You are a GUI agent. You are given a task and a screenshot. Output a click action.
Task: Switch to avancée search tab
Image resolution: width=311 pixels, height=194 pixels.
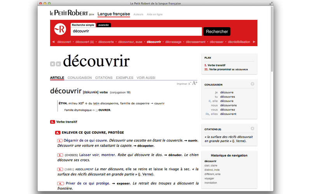103,25
